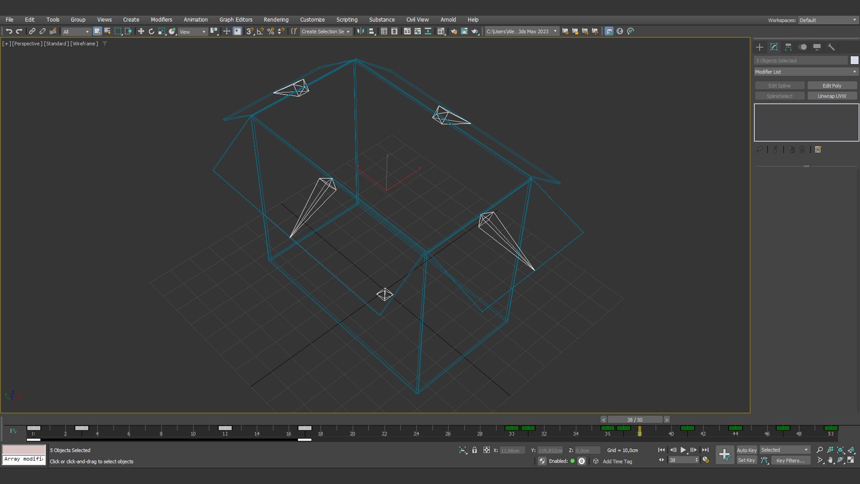Open the Arnold menu
The height and width of the screenshot is (484, 860).
(x=448, y=20)
